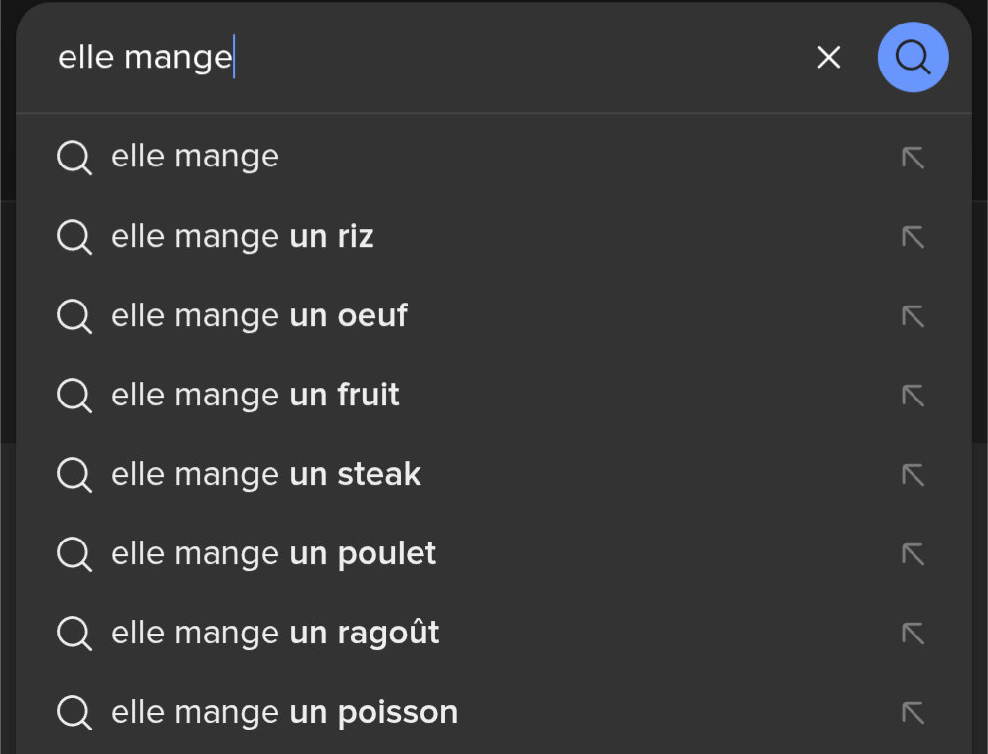The height and width of the screenshot is (754, 988).
Task: Select 'elle mange un ragoût' suggestion
Action: tap(274, 633)
